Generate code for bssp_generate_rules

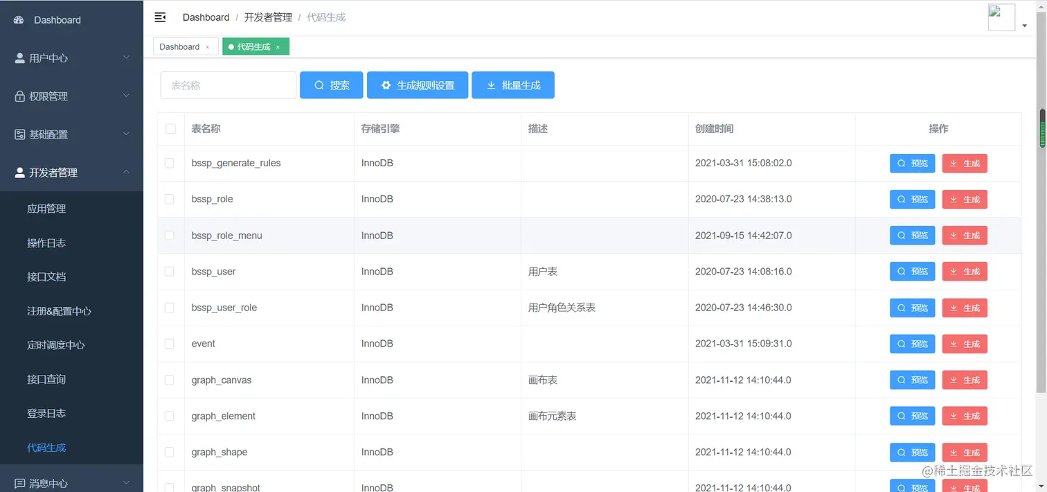[x=965, y=164]
